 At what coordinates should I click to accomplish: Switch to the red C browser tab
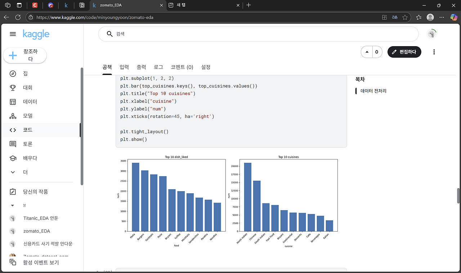click(x=35, y=5)
